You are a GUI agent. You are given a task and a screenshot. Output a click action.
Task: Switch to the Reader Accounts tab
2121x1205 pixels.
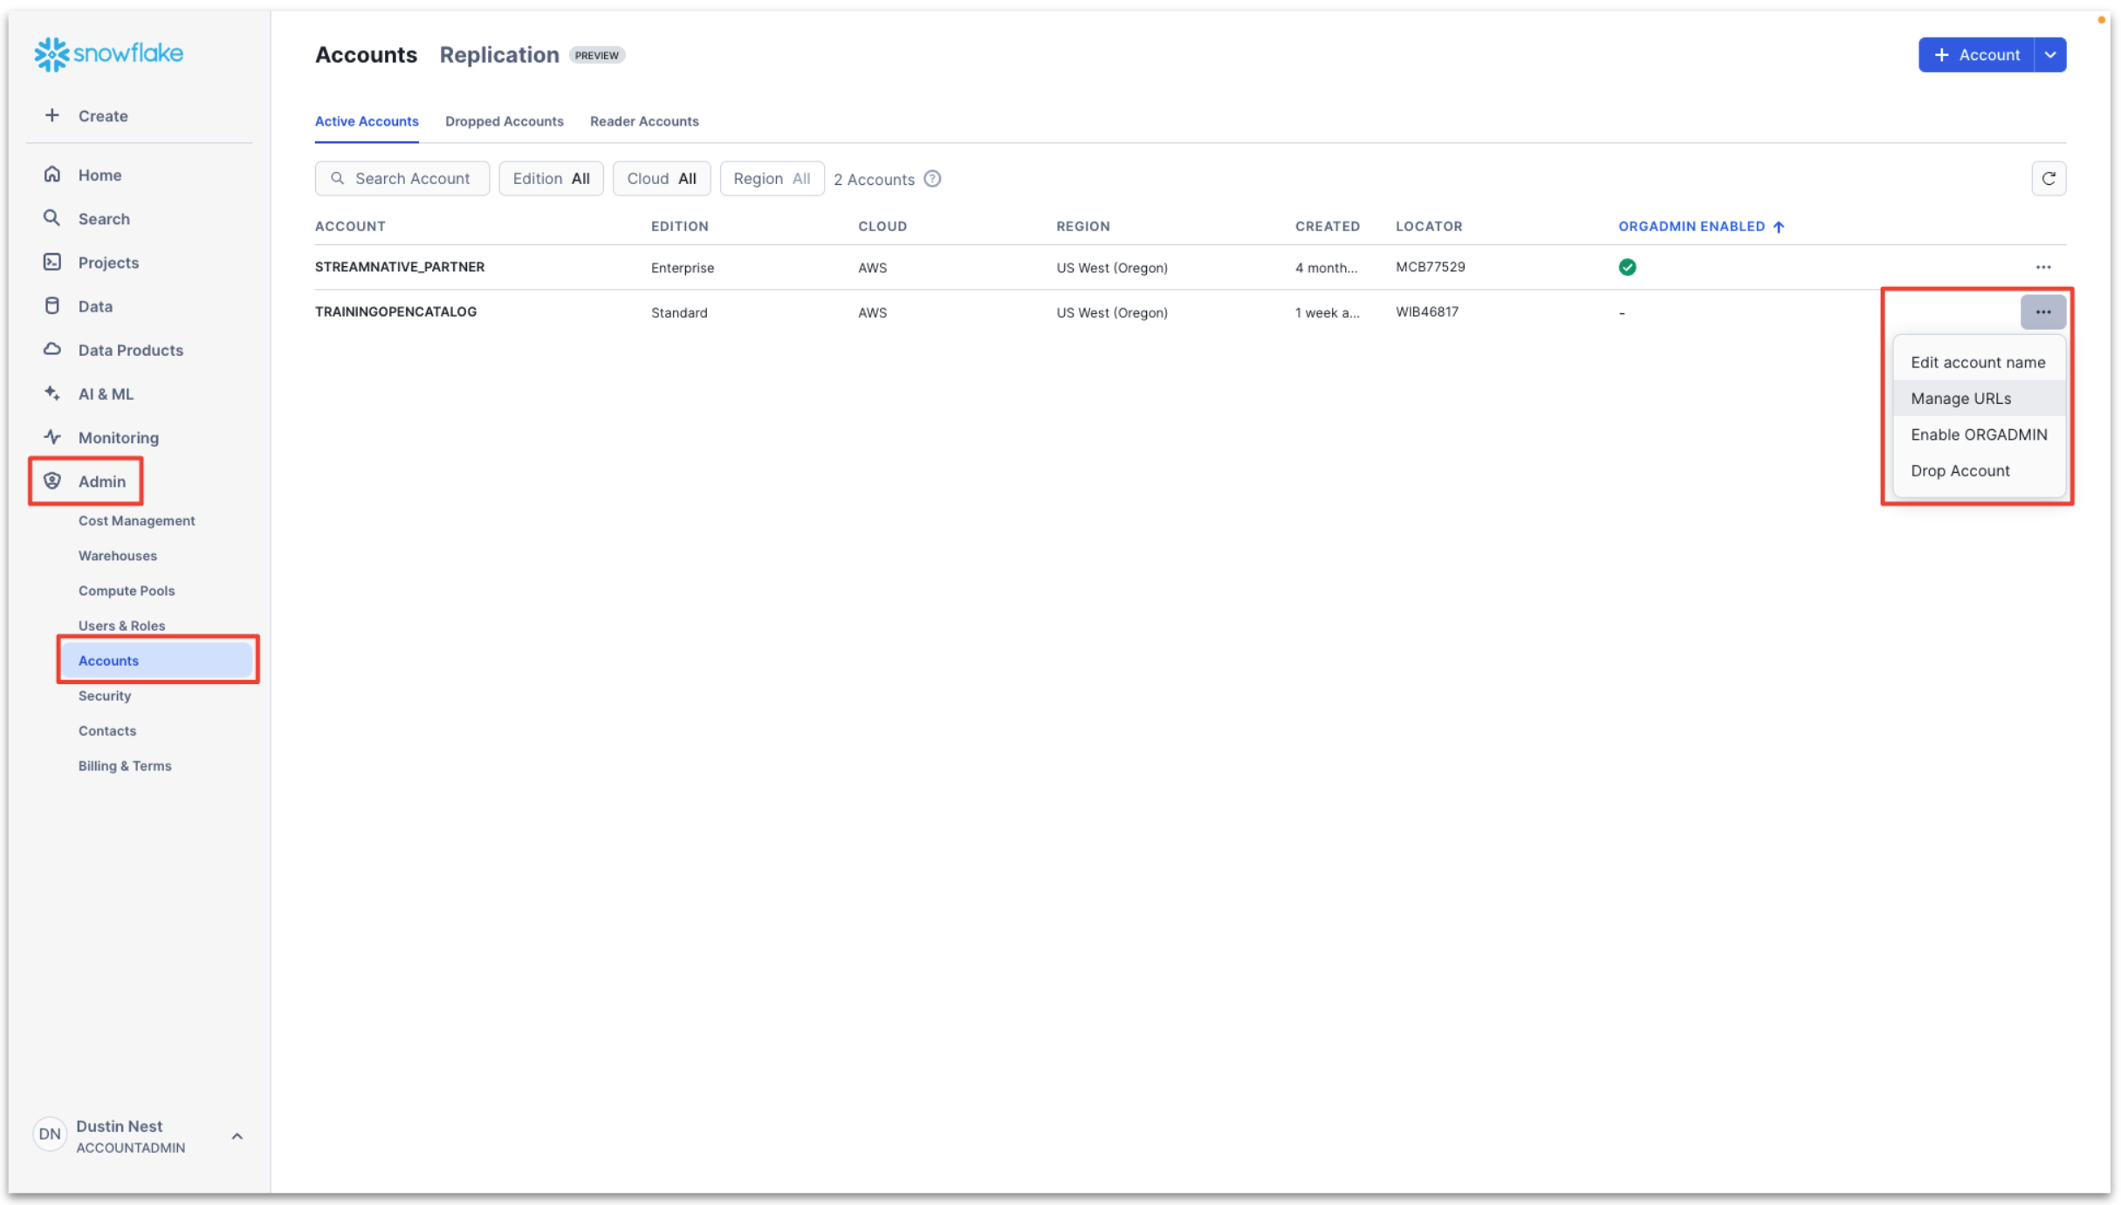tap(644, 120)
